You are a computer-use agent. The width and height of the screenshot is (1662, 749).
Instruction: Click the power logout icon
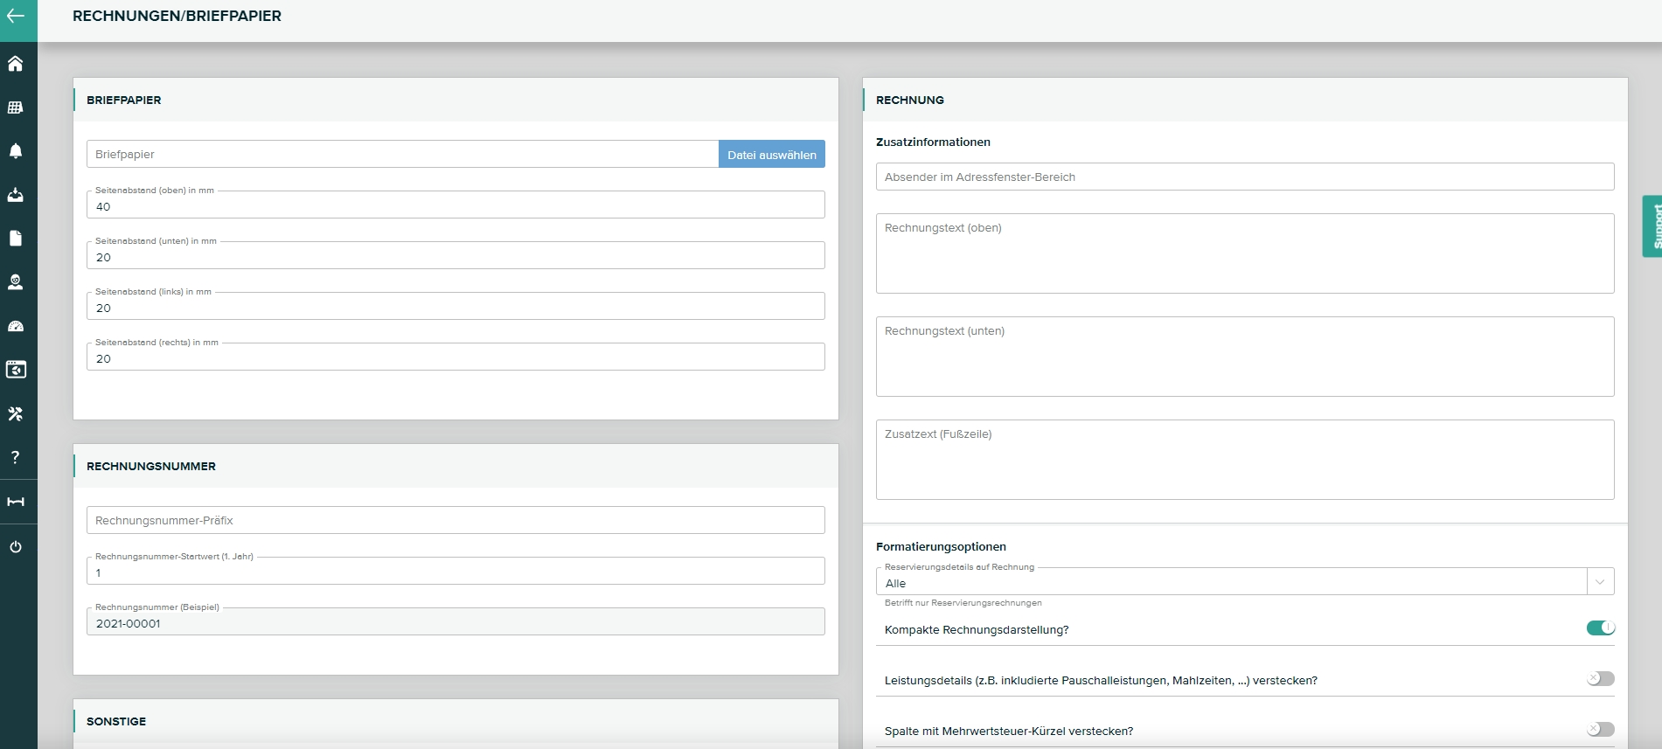tap(16, 547)
